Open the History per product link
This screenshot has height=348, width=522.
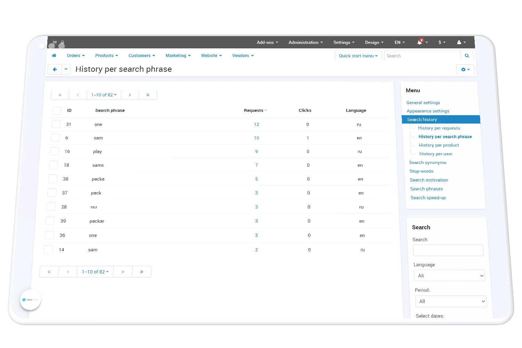pyautogui.click(x=439, y=145)
